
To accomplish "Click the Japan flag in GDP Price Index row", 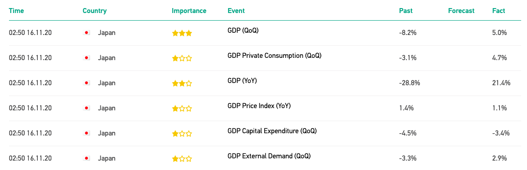I will [87, 108].
